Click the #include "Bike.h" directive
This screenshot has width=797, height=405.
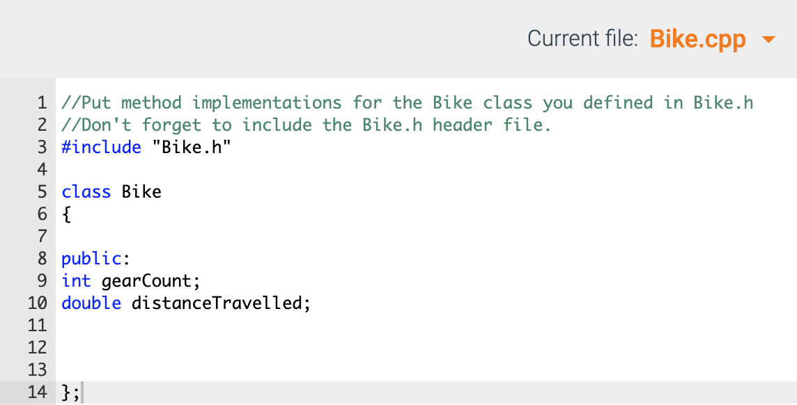146,147
